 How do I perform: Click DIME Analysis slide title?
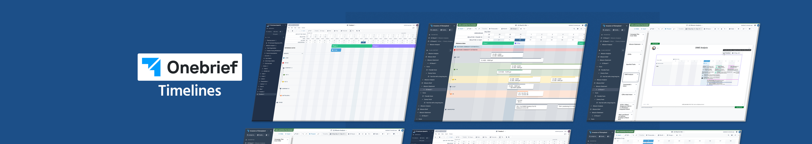pos(702,48)
